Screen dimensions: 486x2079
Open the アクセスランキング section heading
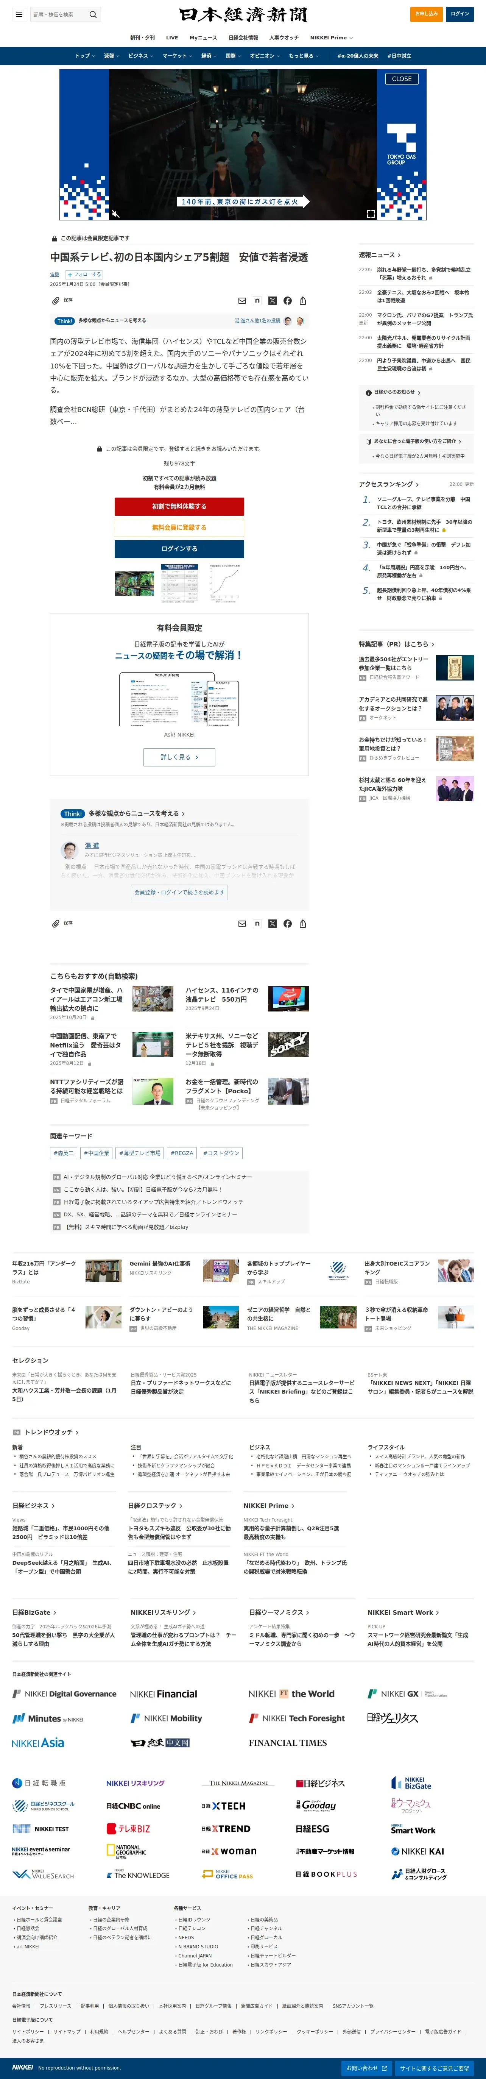pyautogui.click(x=389, y=484)
